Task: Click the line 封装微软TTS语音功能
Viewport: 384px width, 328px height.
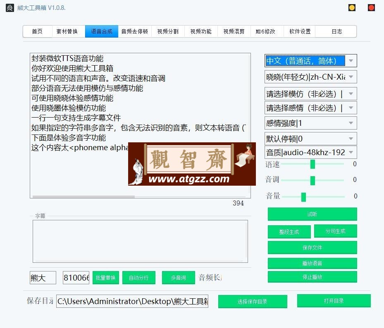Action: point(67,59)
